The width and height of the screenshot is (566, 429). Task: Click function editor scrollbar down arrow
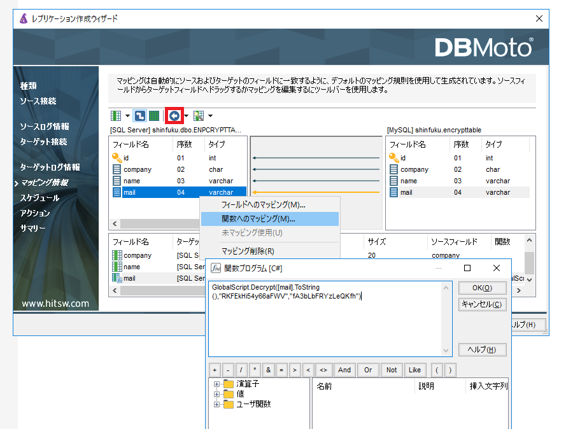pyautogui.click(x=446, y=350)
